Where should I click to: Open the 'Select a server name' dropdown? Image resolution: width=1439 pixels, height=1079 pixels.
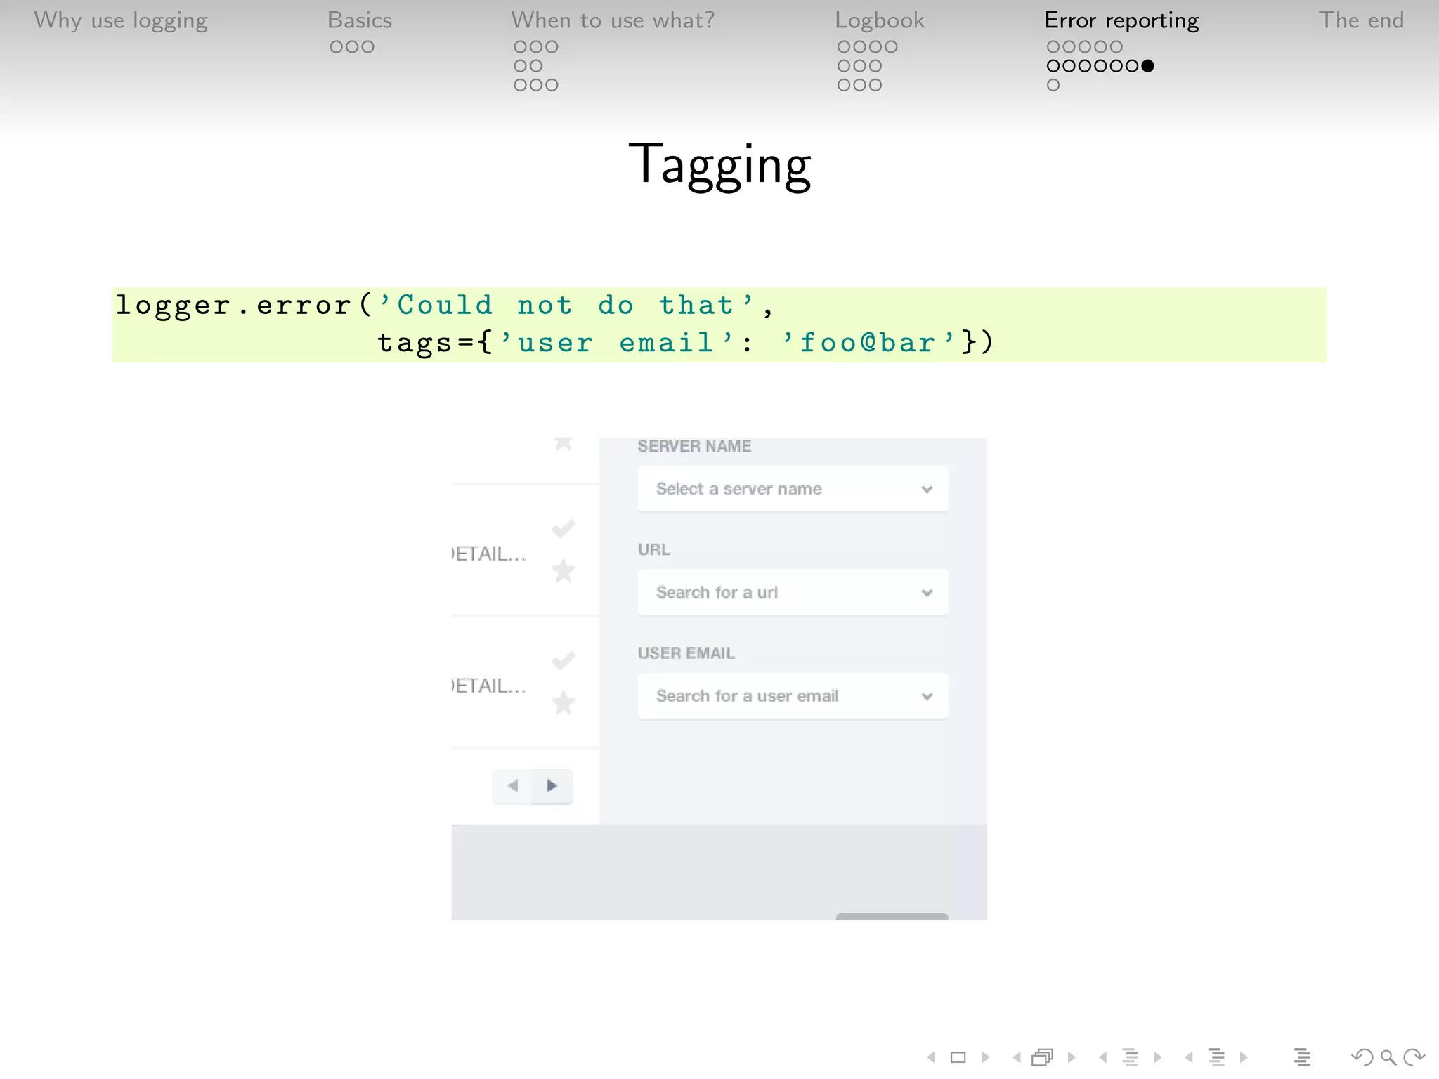(793, 489)
